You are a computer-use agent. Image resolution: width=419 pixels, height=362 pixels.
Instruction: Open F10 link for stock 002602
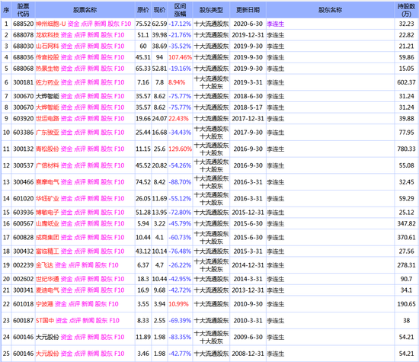click(x=119, y=280)
